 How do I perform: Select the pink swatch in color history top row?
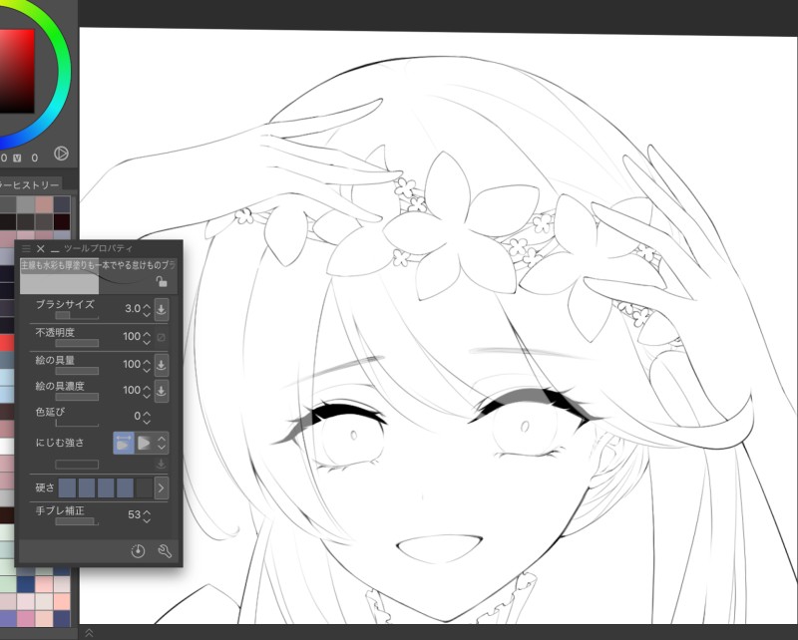click(45, 204)
